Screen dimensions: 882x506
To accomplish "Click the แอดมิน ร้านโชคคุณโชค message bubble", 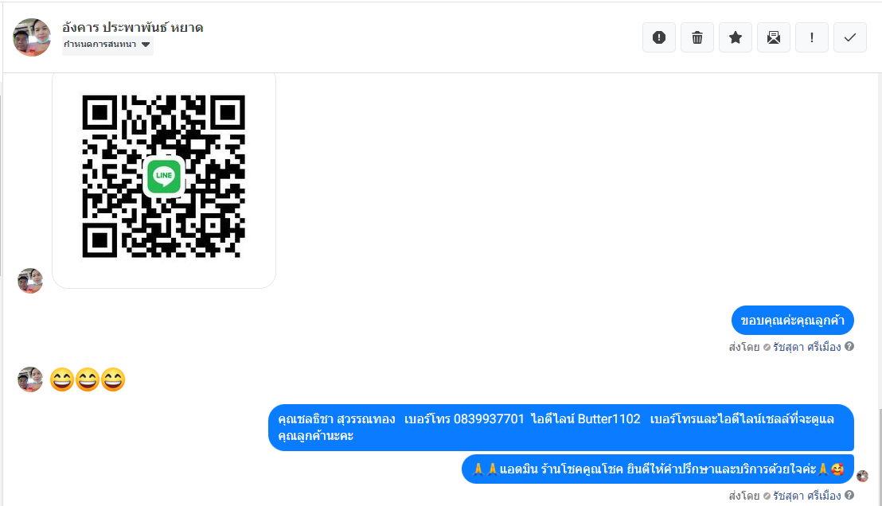I will point(658,469).
